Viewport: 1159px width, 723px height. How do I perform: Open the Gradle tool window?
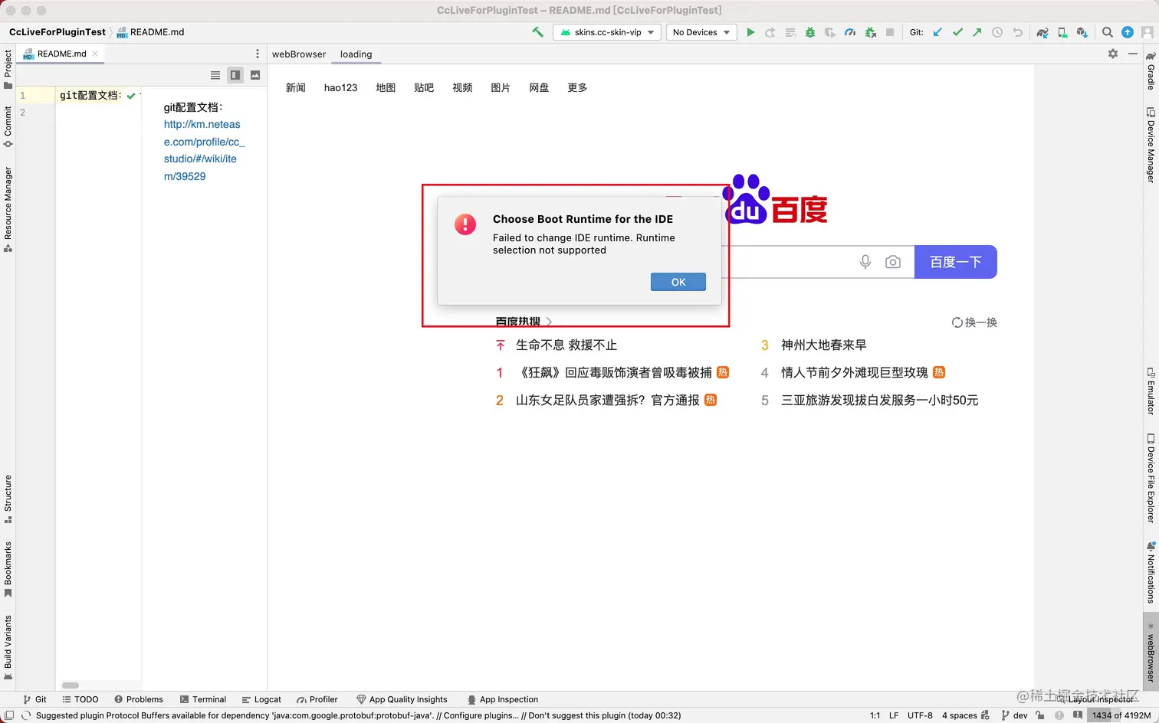click(1151, 70)
